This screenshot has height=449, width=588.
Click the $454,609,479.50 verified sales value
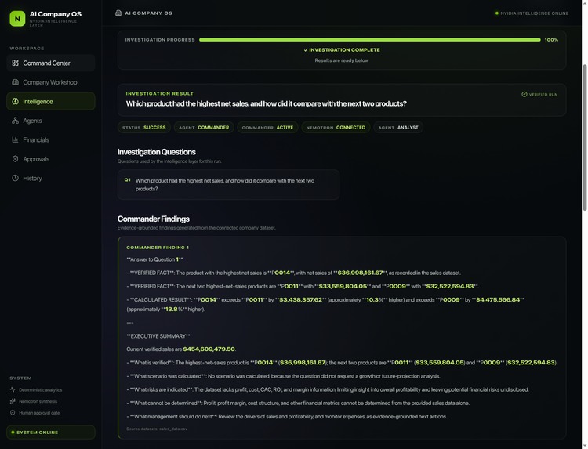click(x=209, y=349)
